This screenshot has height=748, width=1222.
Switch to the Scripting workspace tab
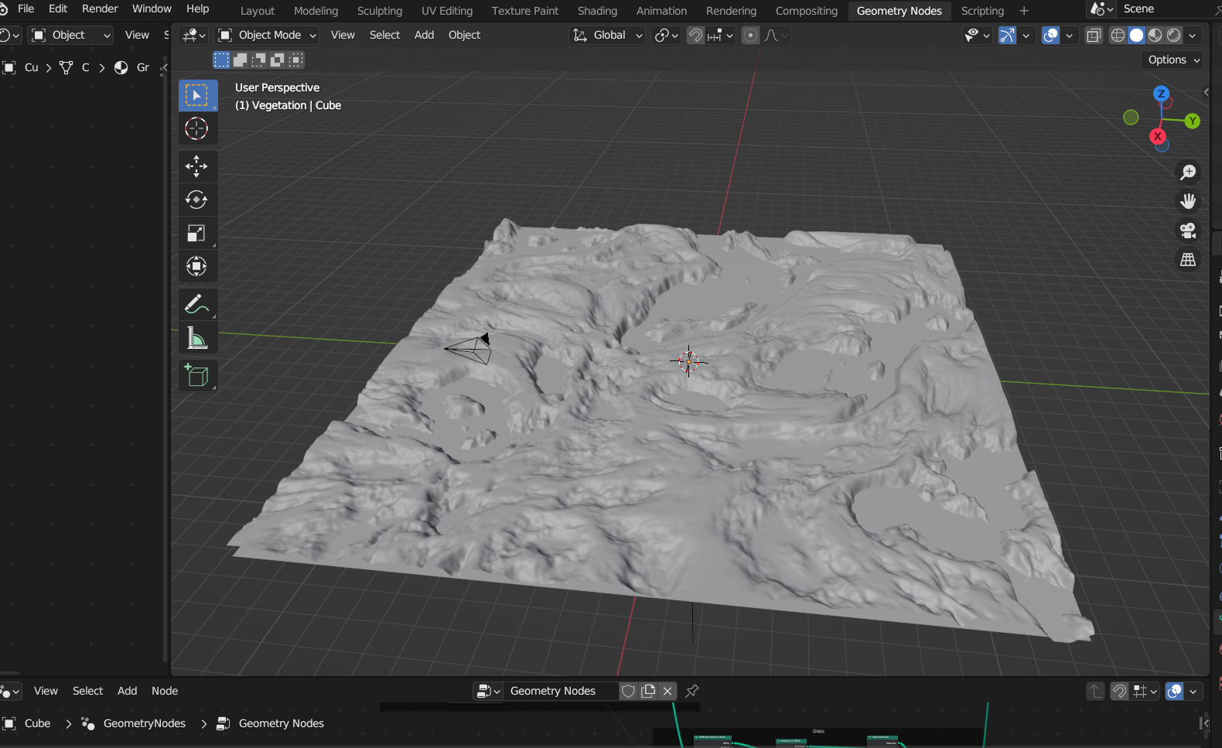(x=982, y=11)
